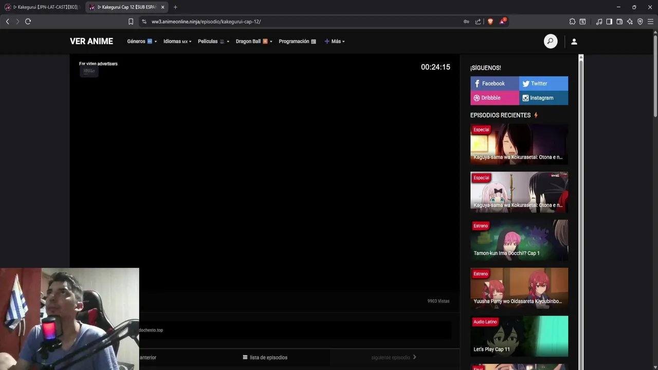Click the 9903 Vistas view count
Screen dimensions: 658x370
click(438, 301)
